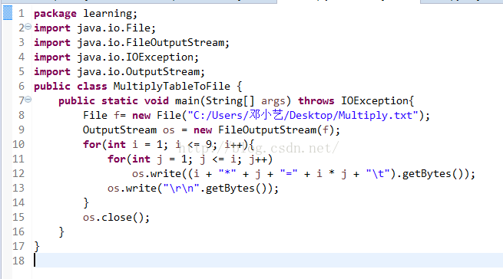The width and height of the screenshot is (503, 279).
Task: Click line number 18 in gutter
Action: (18, 261)
